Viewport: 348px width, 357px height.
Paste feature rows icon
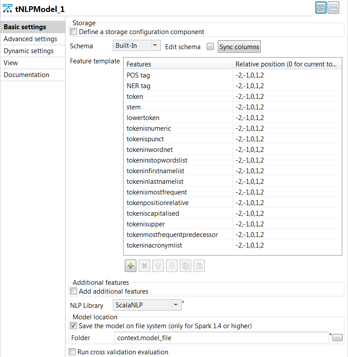[x=199, y=266]
